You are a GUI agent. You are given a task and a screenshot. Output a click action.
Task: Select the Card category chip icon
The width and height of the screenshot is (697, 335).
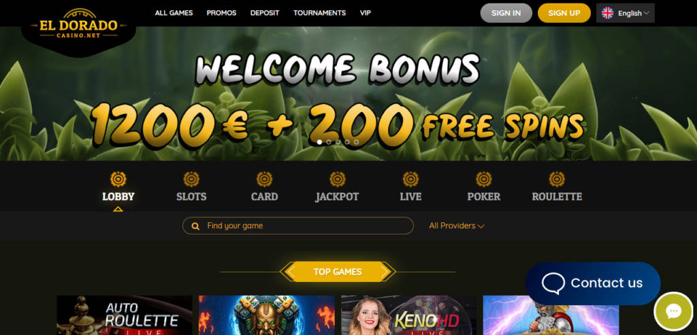click(x=264, y=179)
